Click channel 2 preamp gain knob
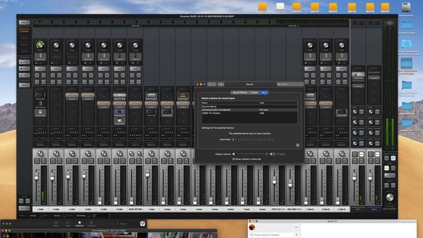The width and height of the screenshot is (423, 238). pyautogui.click(x=56, y=45)
